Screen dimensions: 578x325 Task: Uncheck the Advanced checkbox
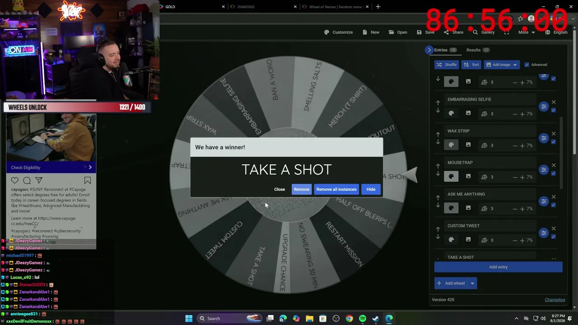pos(527,65)
